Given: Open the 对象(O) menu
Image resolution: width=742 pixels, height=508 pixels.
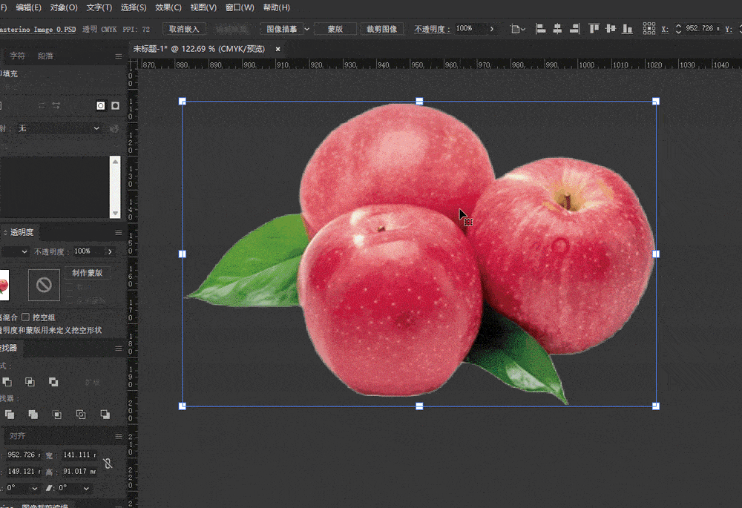Looking at the screenshot, I should coord(64,7).
